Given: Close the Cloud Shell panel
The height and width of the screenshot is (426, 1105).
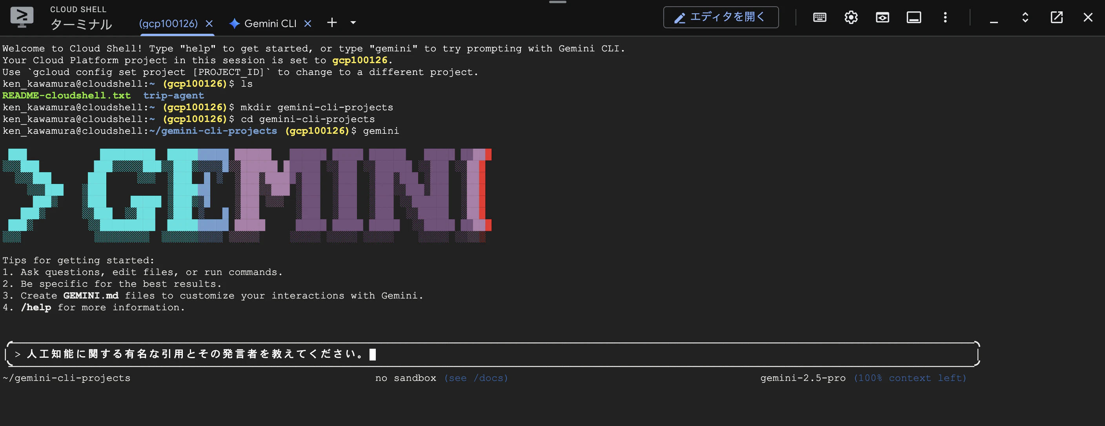Looking at the screenshot, I should pyautogui.click(x=1088, y=17).
